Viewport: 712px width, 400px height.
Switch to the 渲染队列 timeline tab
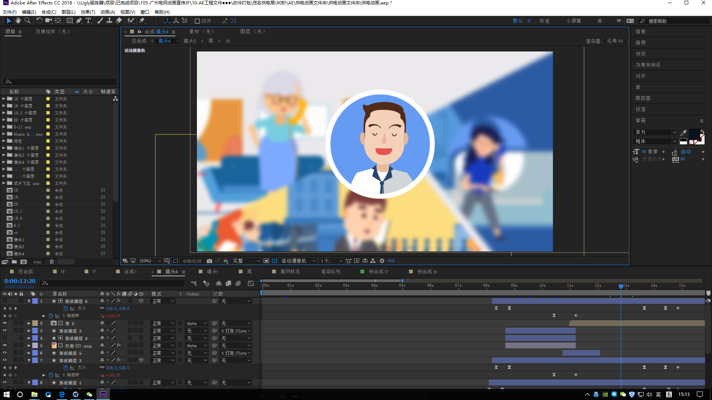330,271
